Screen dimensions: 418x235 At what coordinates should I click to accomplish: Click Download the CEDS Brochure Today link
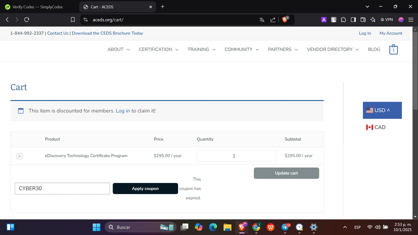[x=107, y=33]
